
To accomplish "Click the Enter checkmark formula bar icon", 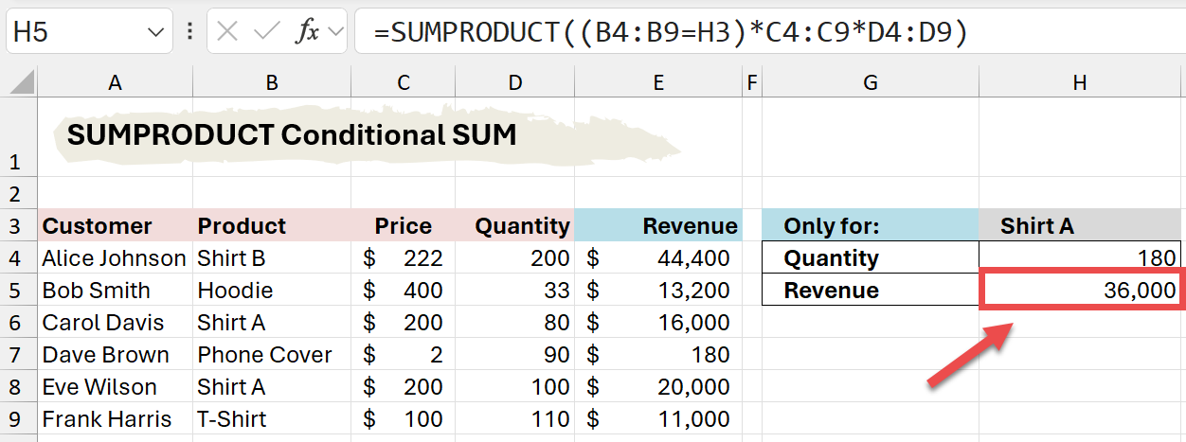I will click(x=268, y=32).
